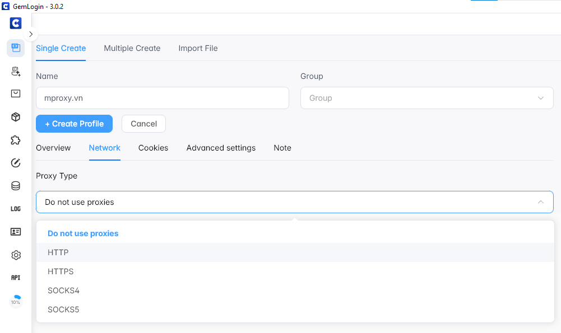
Task: Click the GemLogin logo in sidebar
Action: pos(16,24)
